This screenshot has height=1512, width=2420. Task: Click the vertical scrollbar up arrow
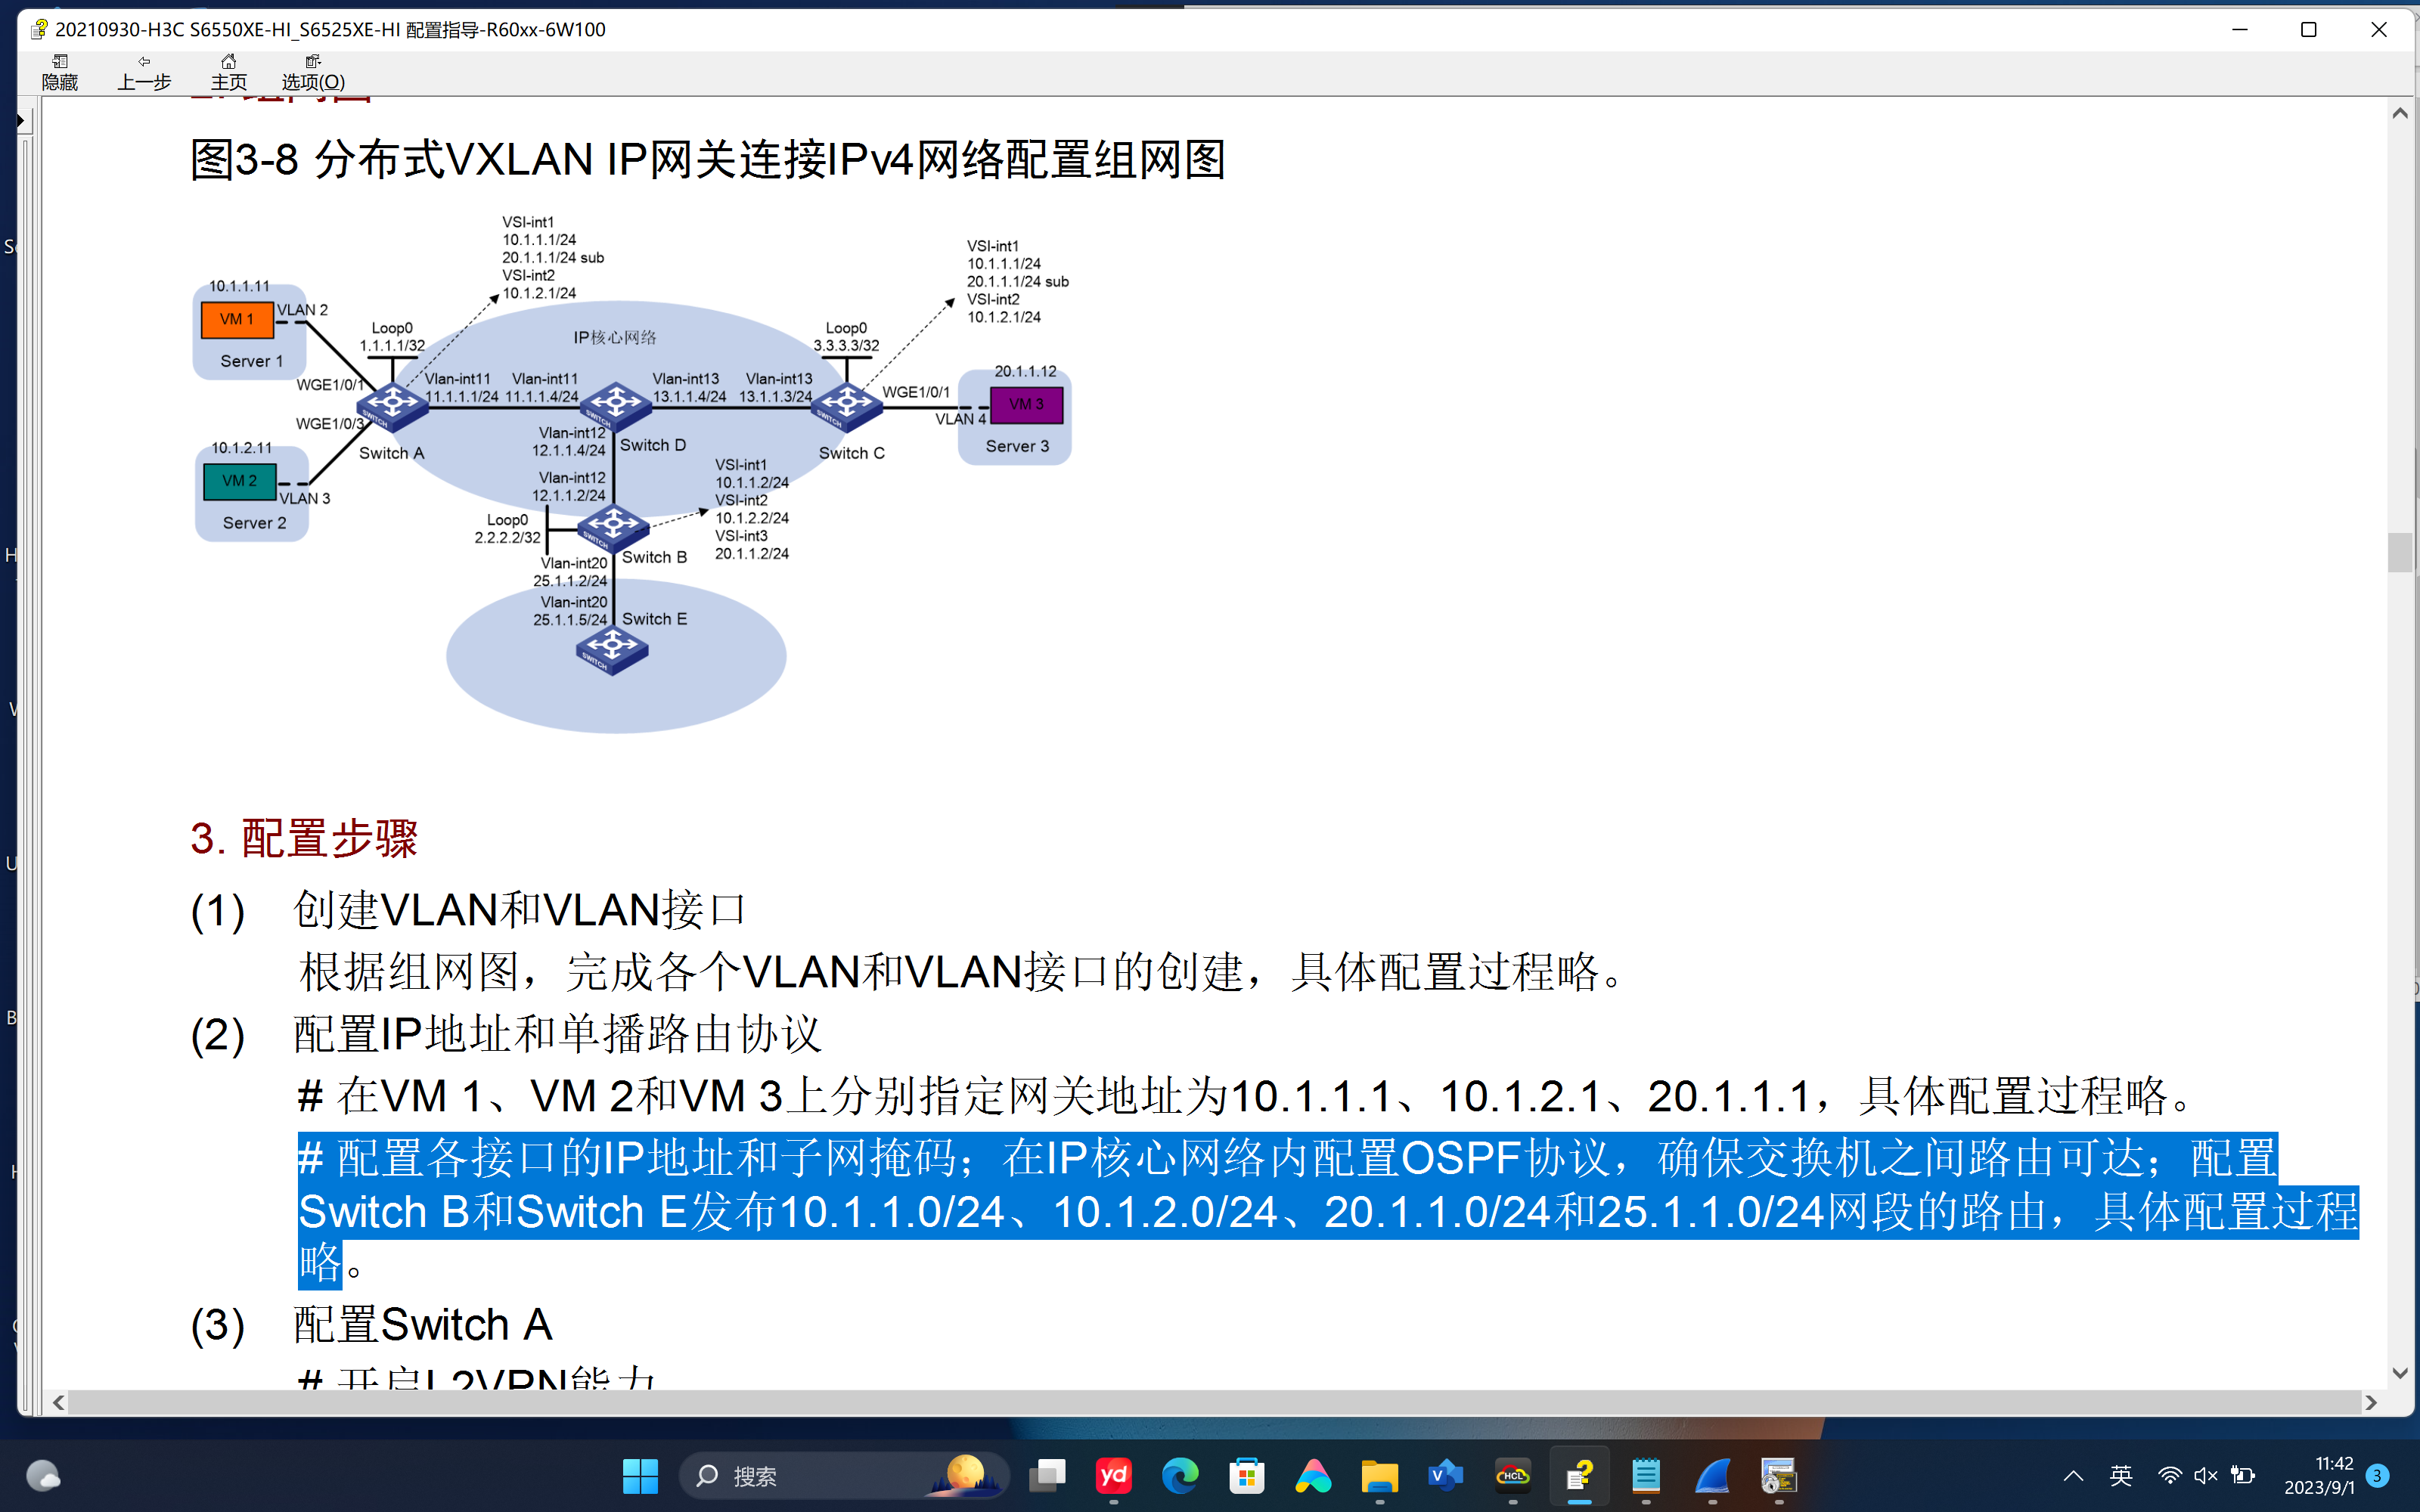click(2400, 113)
